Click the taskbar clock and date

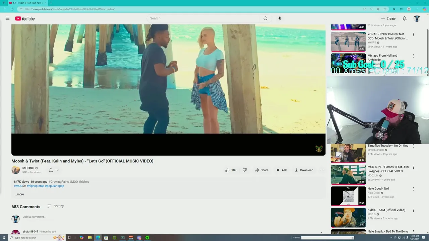coord(414,238)
